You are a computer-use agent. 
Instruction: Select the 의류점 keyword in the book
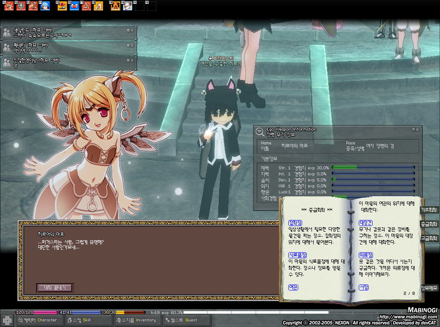(x=366, y=255)
